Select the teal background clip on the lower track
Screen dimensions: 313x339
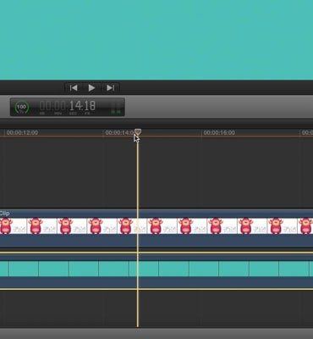pyautogui.click(x=156, y=269)
